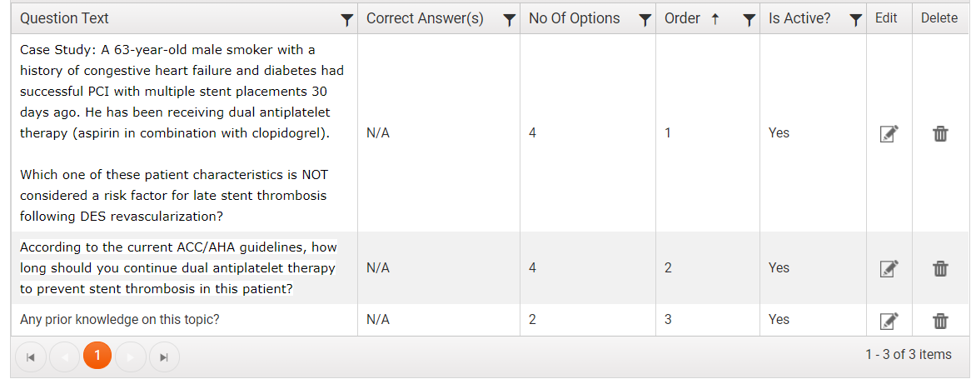Sort by No Of Options header
Screen dimensions: 976x384
tap(575, 18)
